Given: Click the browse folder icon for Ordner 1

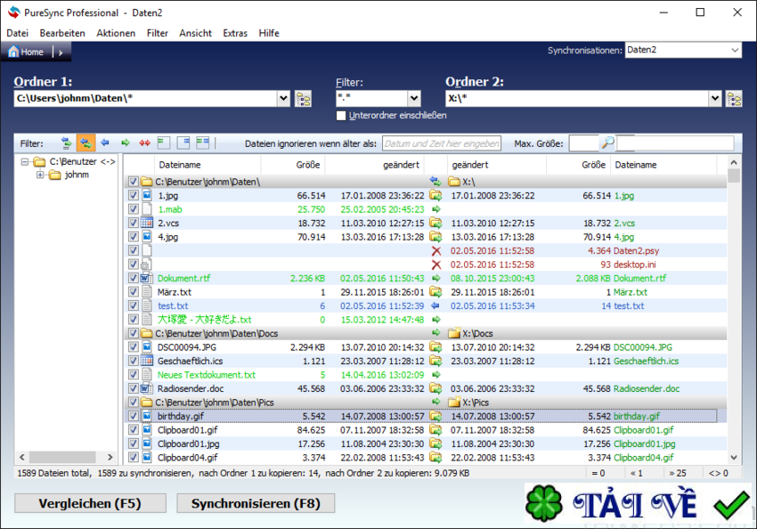Looking at the screenshot, I should tap(303, 99).
